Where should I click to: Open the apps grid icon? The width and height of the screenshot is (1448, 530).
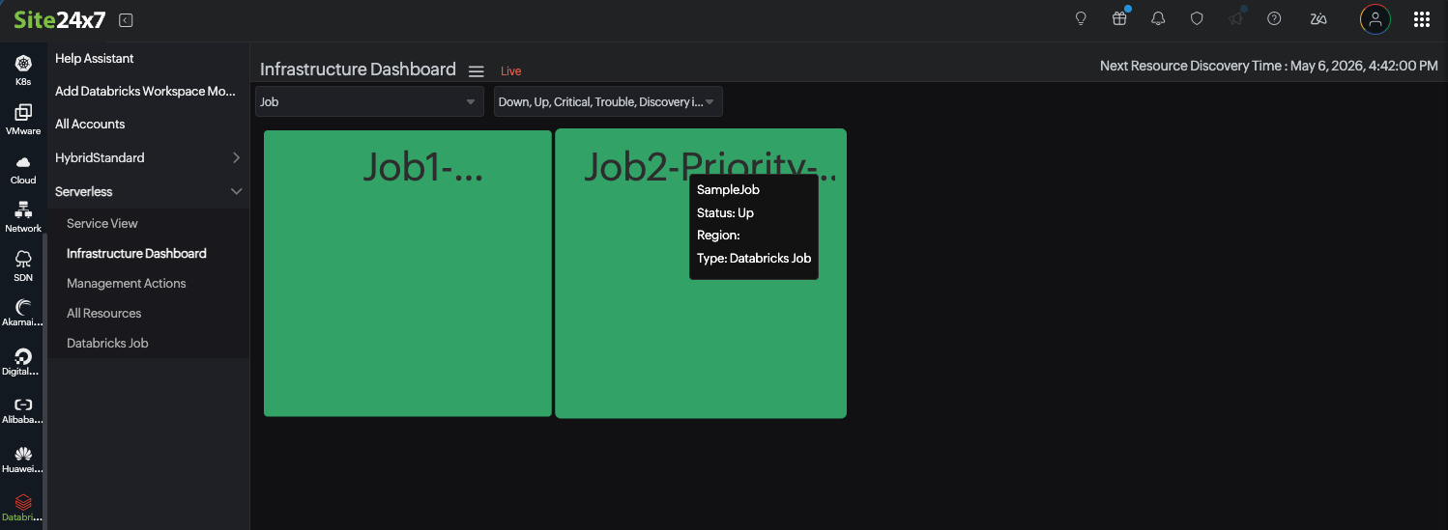tap(1422, 18)
